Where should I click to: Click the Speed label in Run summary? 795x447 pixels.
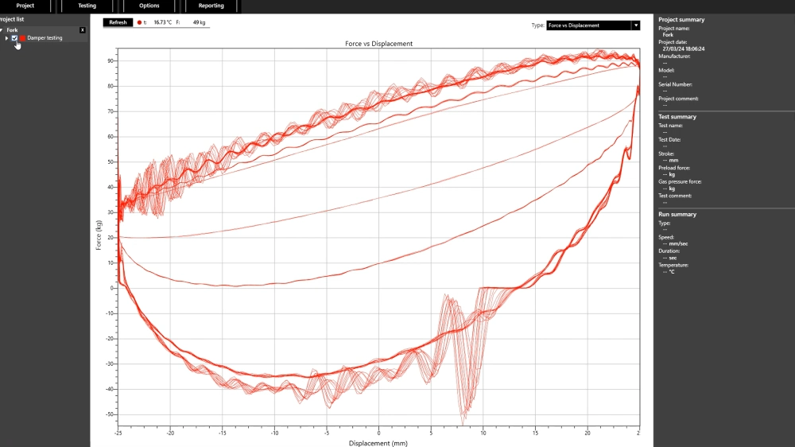pos(666,238)
